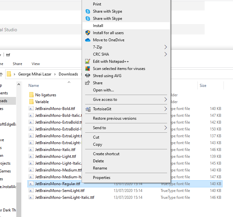Click the Share arrow icon in menu
The width and height of the screenshot is (233, 217).
[x=87, y=83]
